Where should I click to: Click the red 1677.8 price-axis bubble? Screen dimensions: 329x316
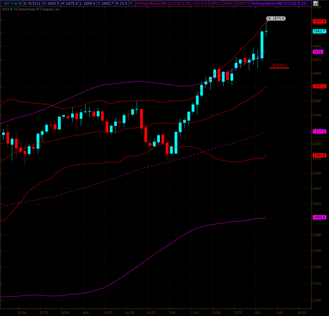point(319,21)
